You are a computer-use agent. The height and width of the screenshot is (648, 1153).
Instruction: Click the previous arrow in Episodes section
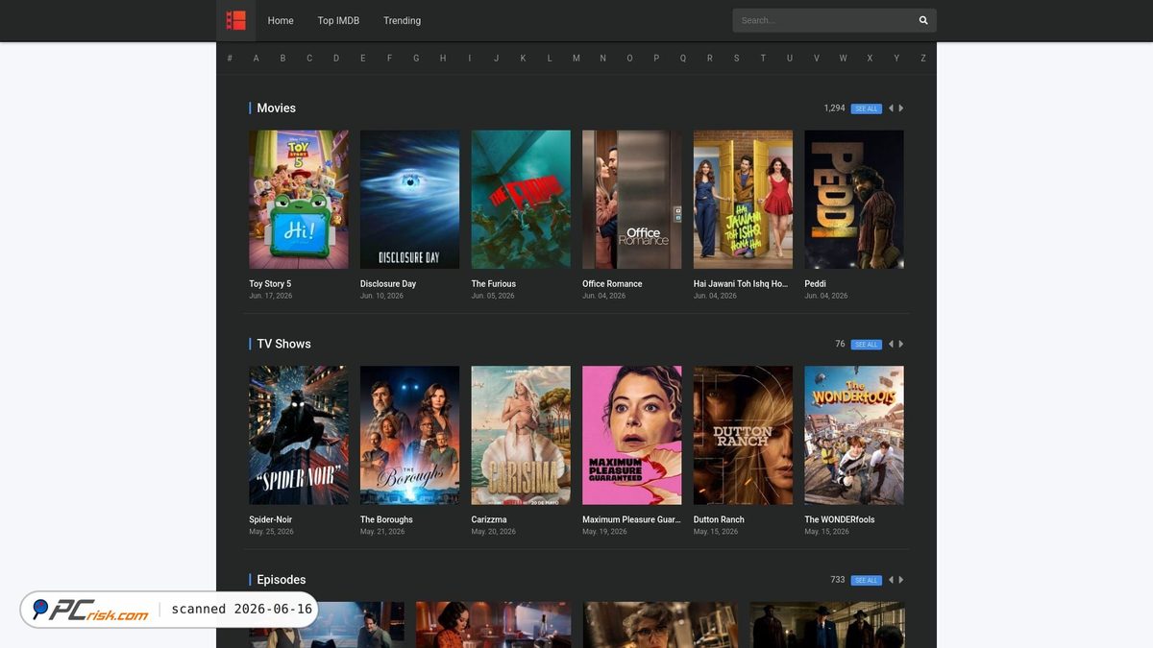[x=891, y=580]
